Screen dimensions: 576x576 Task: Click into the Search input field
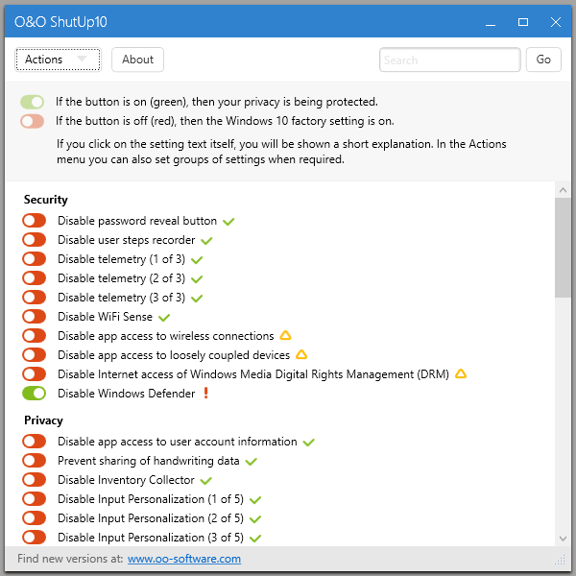click(450, 60)
